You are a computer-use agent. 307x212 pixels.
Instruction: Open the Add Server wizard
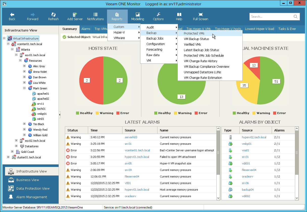click(x=75, y=17)
